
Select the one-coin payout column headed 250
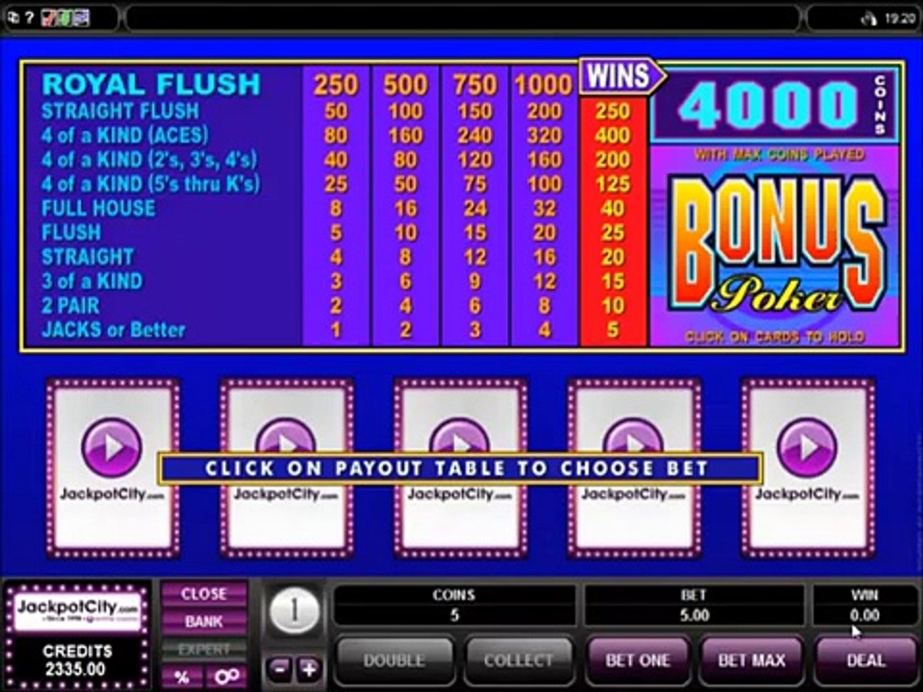[x=336, y=206]
